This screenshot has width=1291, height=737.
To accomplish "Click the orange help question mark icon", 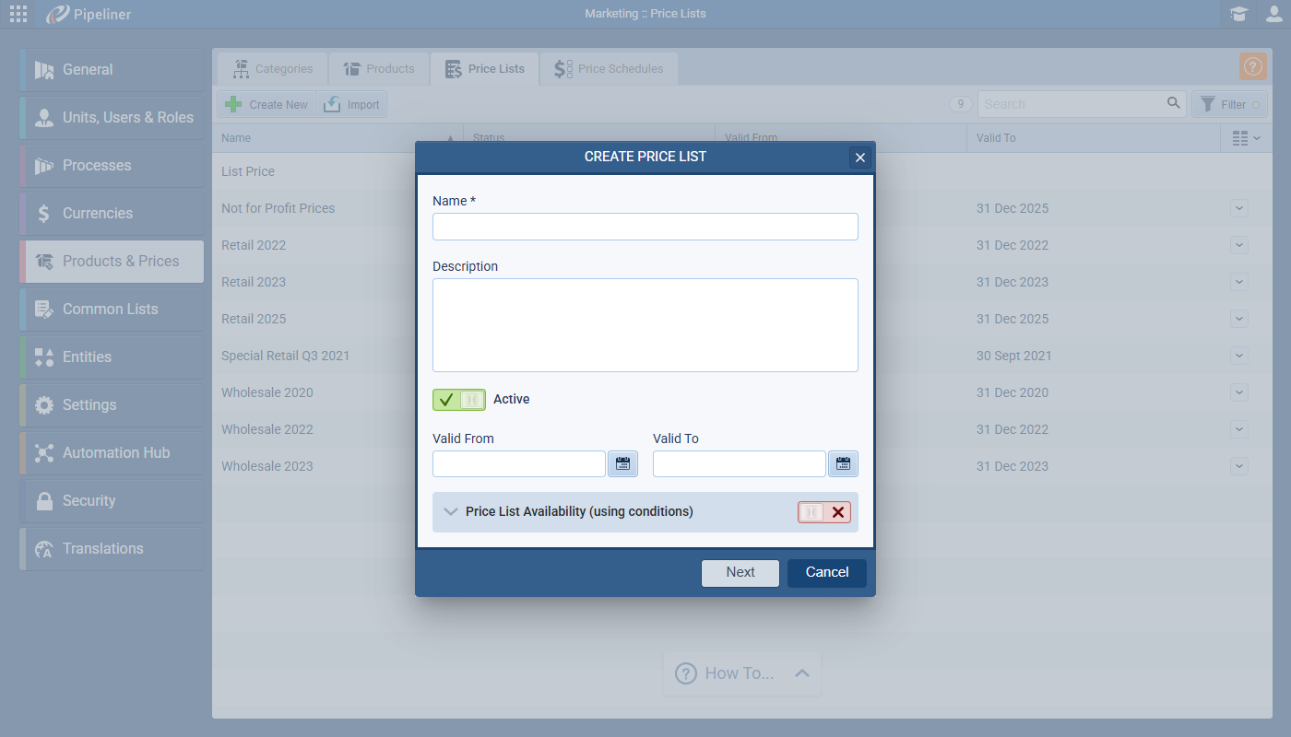I will pos(1252,67).
